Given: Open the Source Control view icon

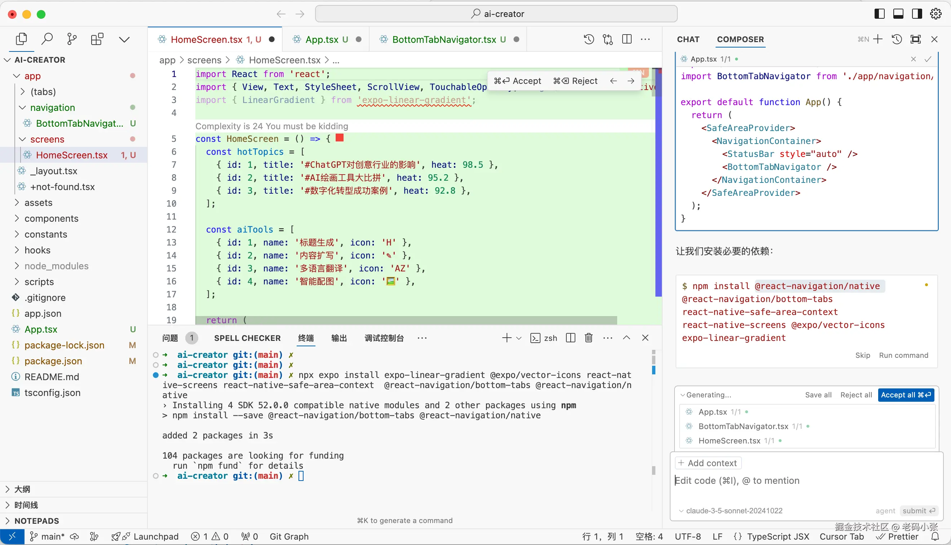Looking at the screenshot, I should click(72, 39).
